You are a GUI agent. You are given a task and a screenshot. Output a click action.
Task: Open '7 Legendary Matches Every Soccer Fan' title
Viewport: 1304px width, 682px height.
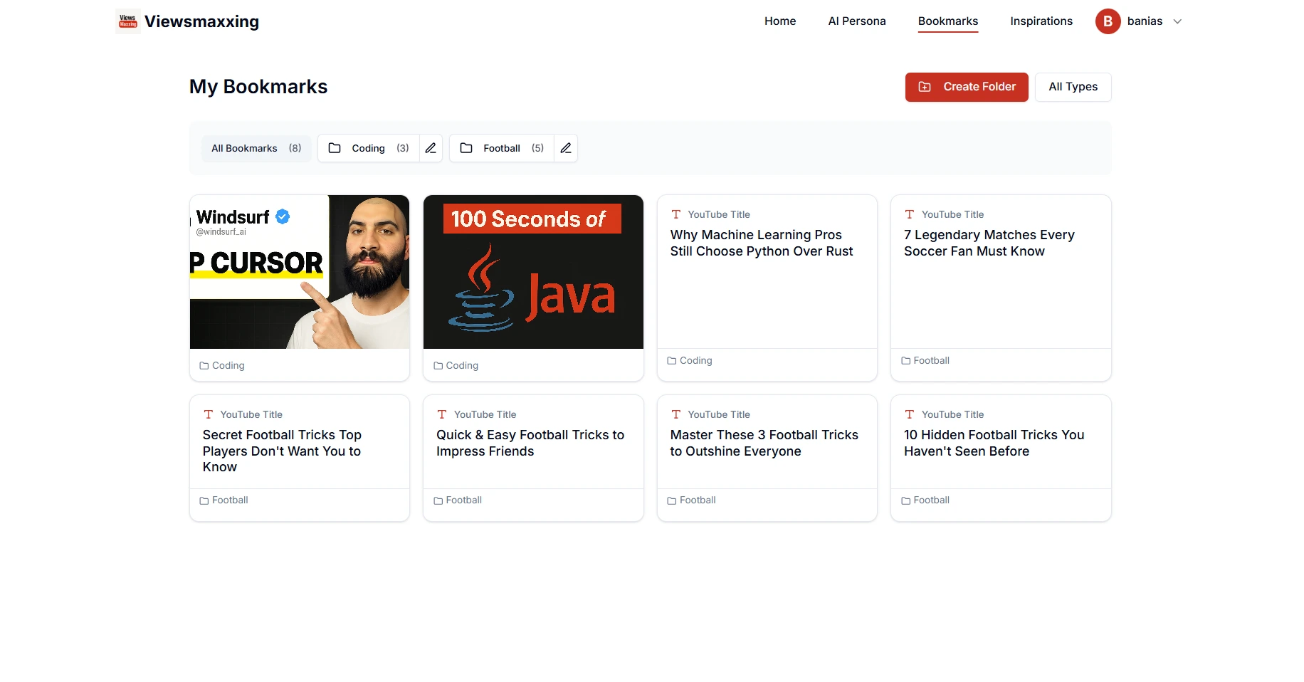tap(989, 243)
